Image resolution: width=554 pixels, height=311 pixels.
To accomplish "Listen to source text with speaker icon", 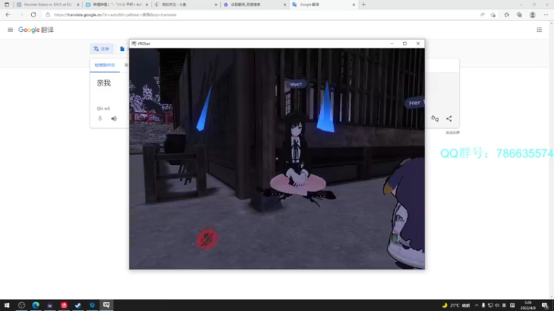I will tap(114, 118).
